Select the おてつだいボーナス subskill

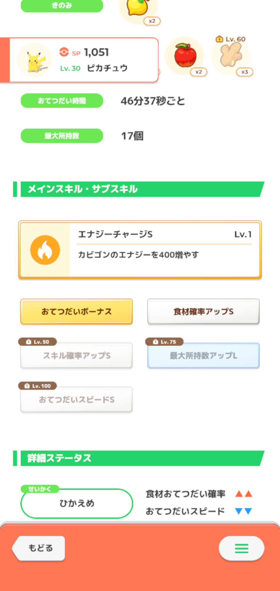(x=76, y=311)
